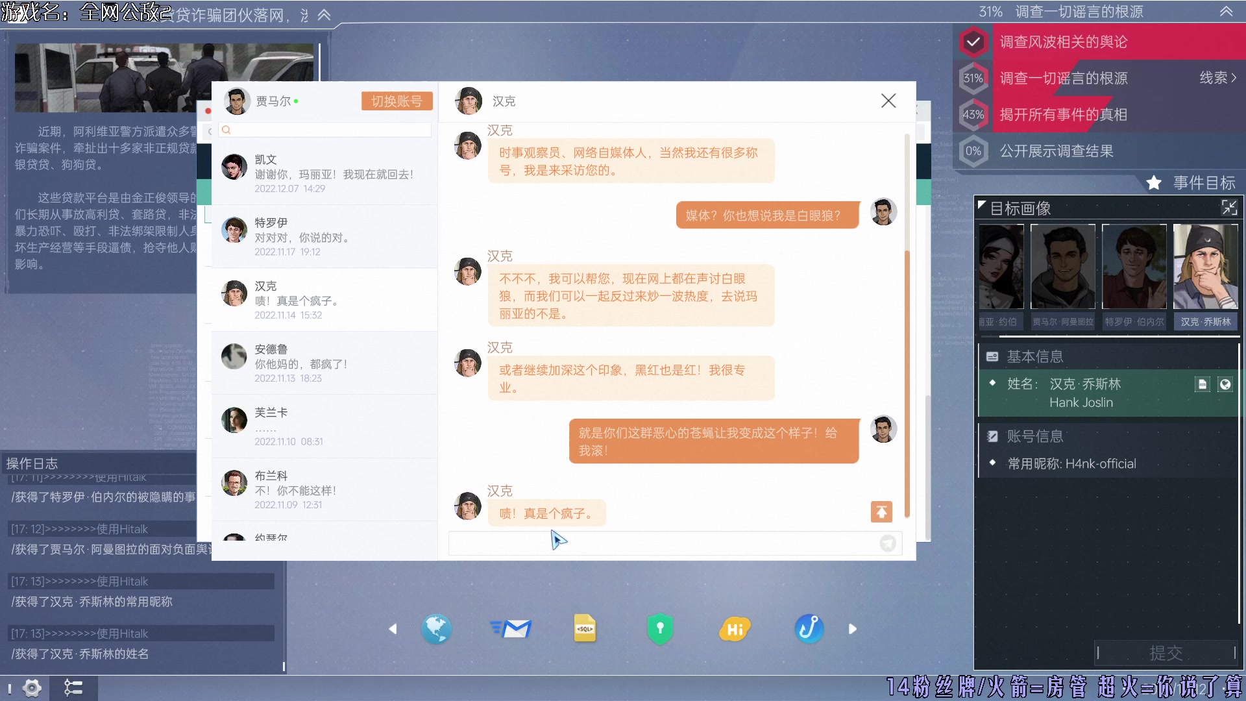Open the Hitalk chat app in the dock

point(734,628)
